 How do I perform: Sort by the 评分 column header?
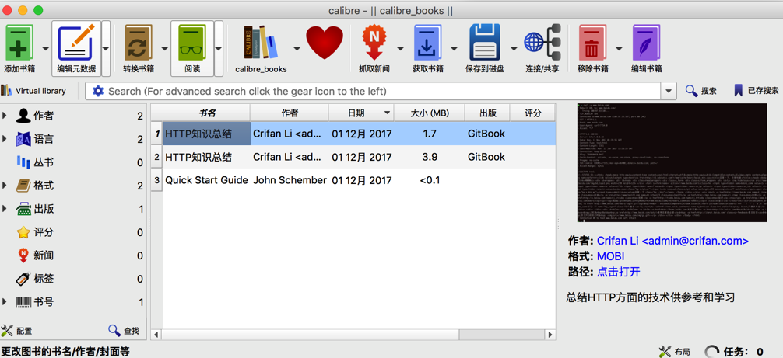click(x=533, y=113)
